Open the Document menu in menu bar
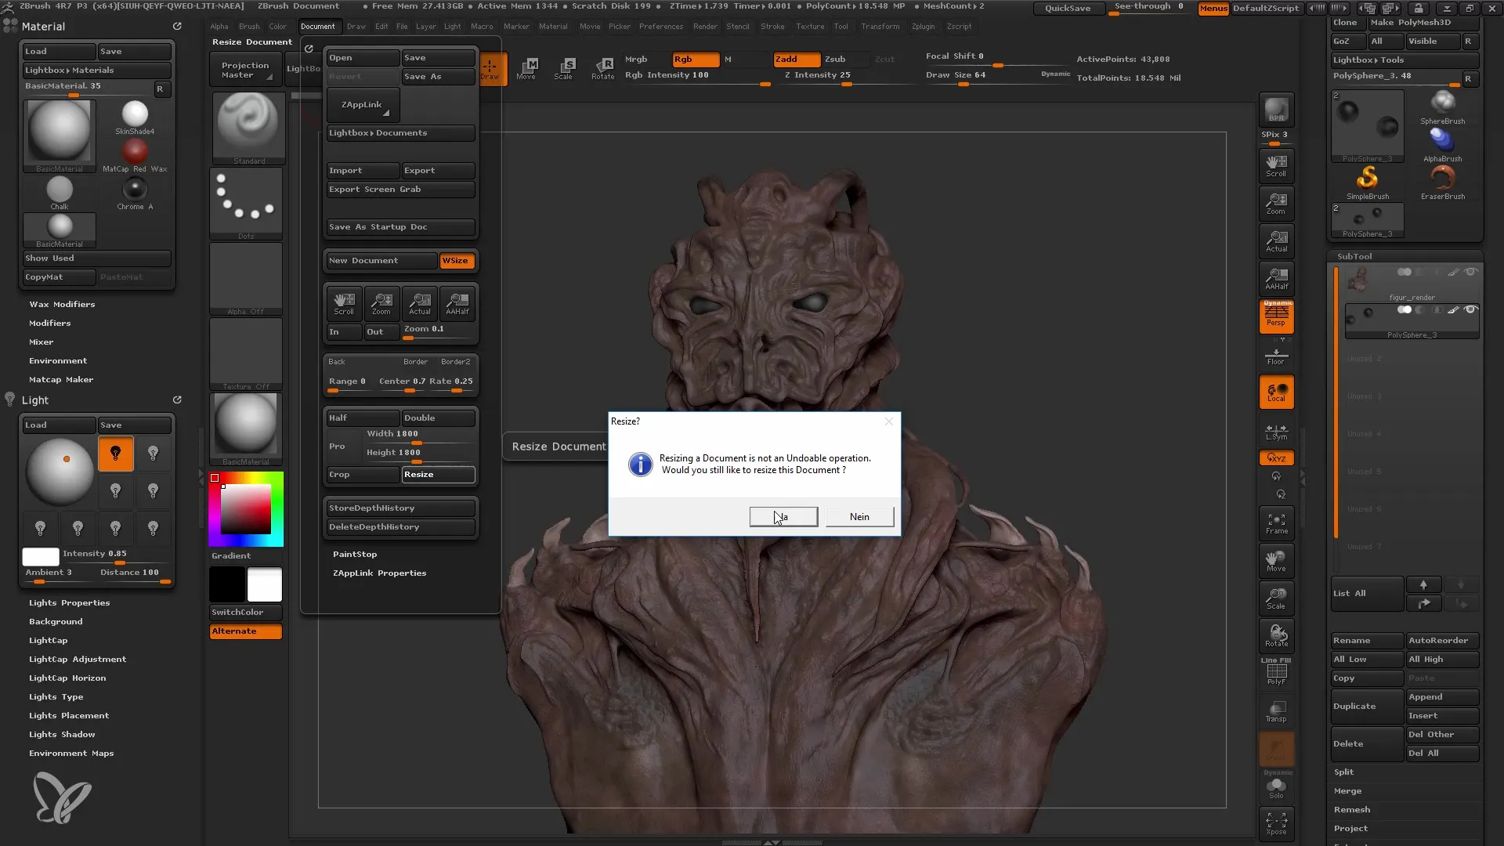The height and width of the screenshot is (846, 1504). pyautogui.click(x=317, y=26)
